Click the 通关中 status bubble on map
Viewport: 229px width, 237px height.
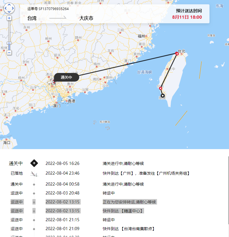pyautogui.click(x=66, y=77)
